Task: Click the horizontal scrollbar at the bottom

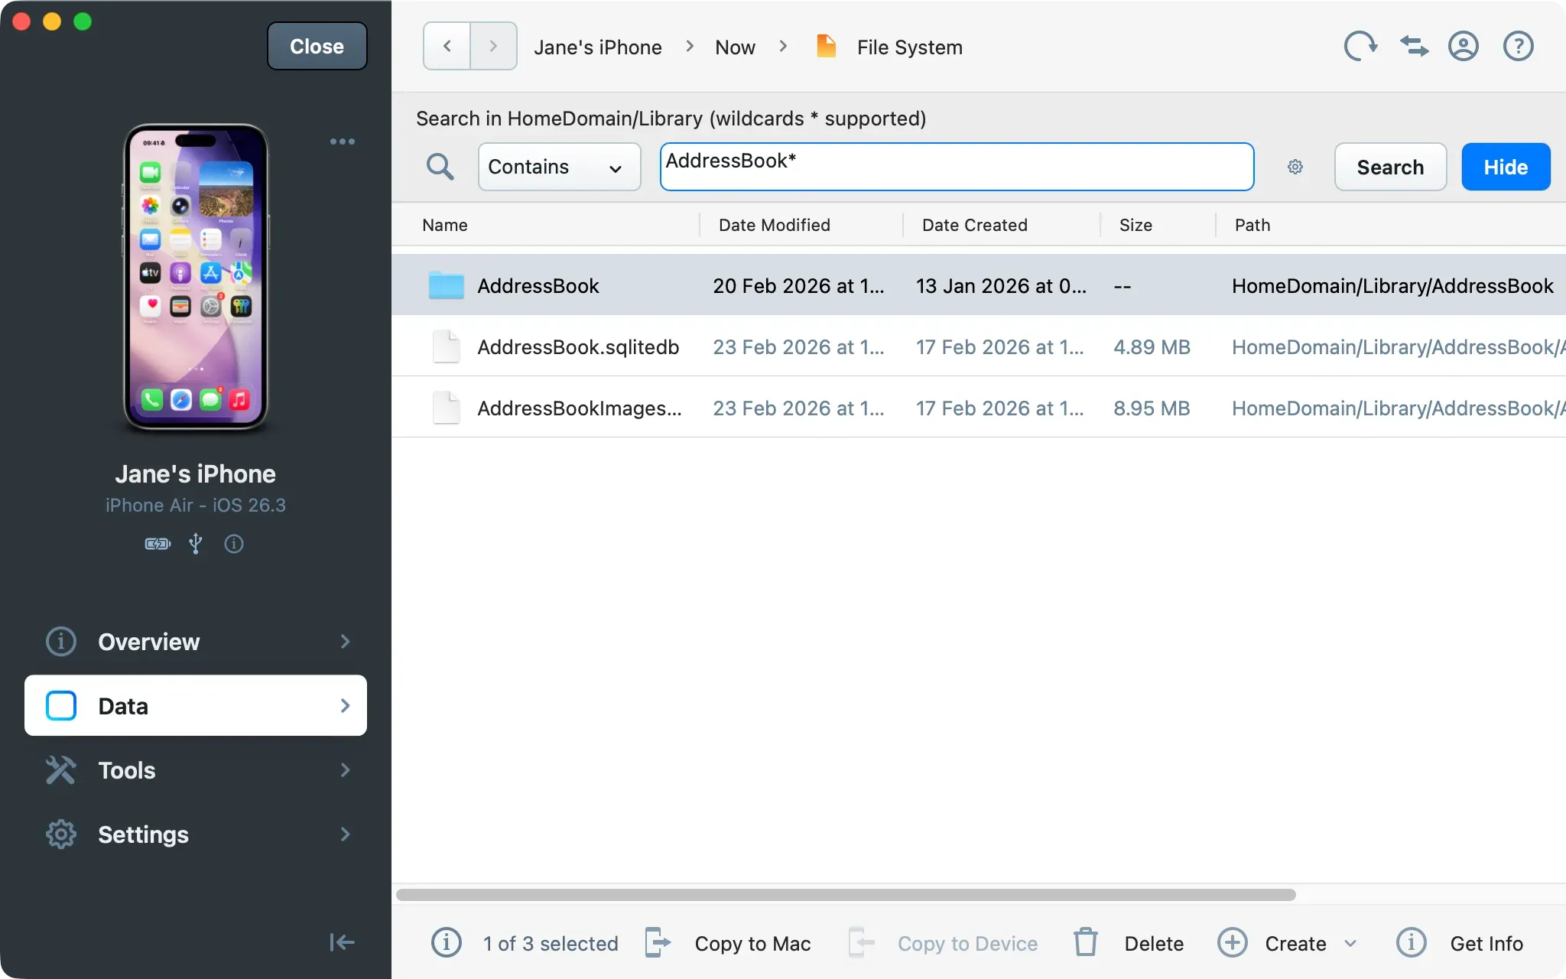Action: tap(841, 893)
